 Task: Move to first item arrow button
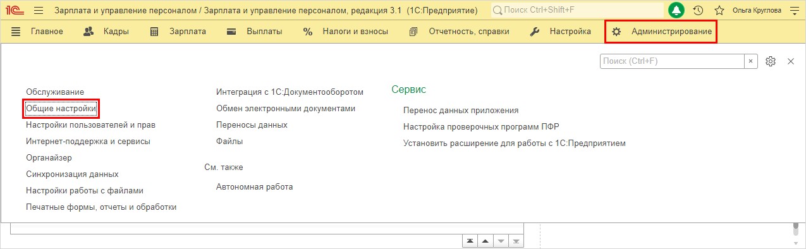[470, 241]
